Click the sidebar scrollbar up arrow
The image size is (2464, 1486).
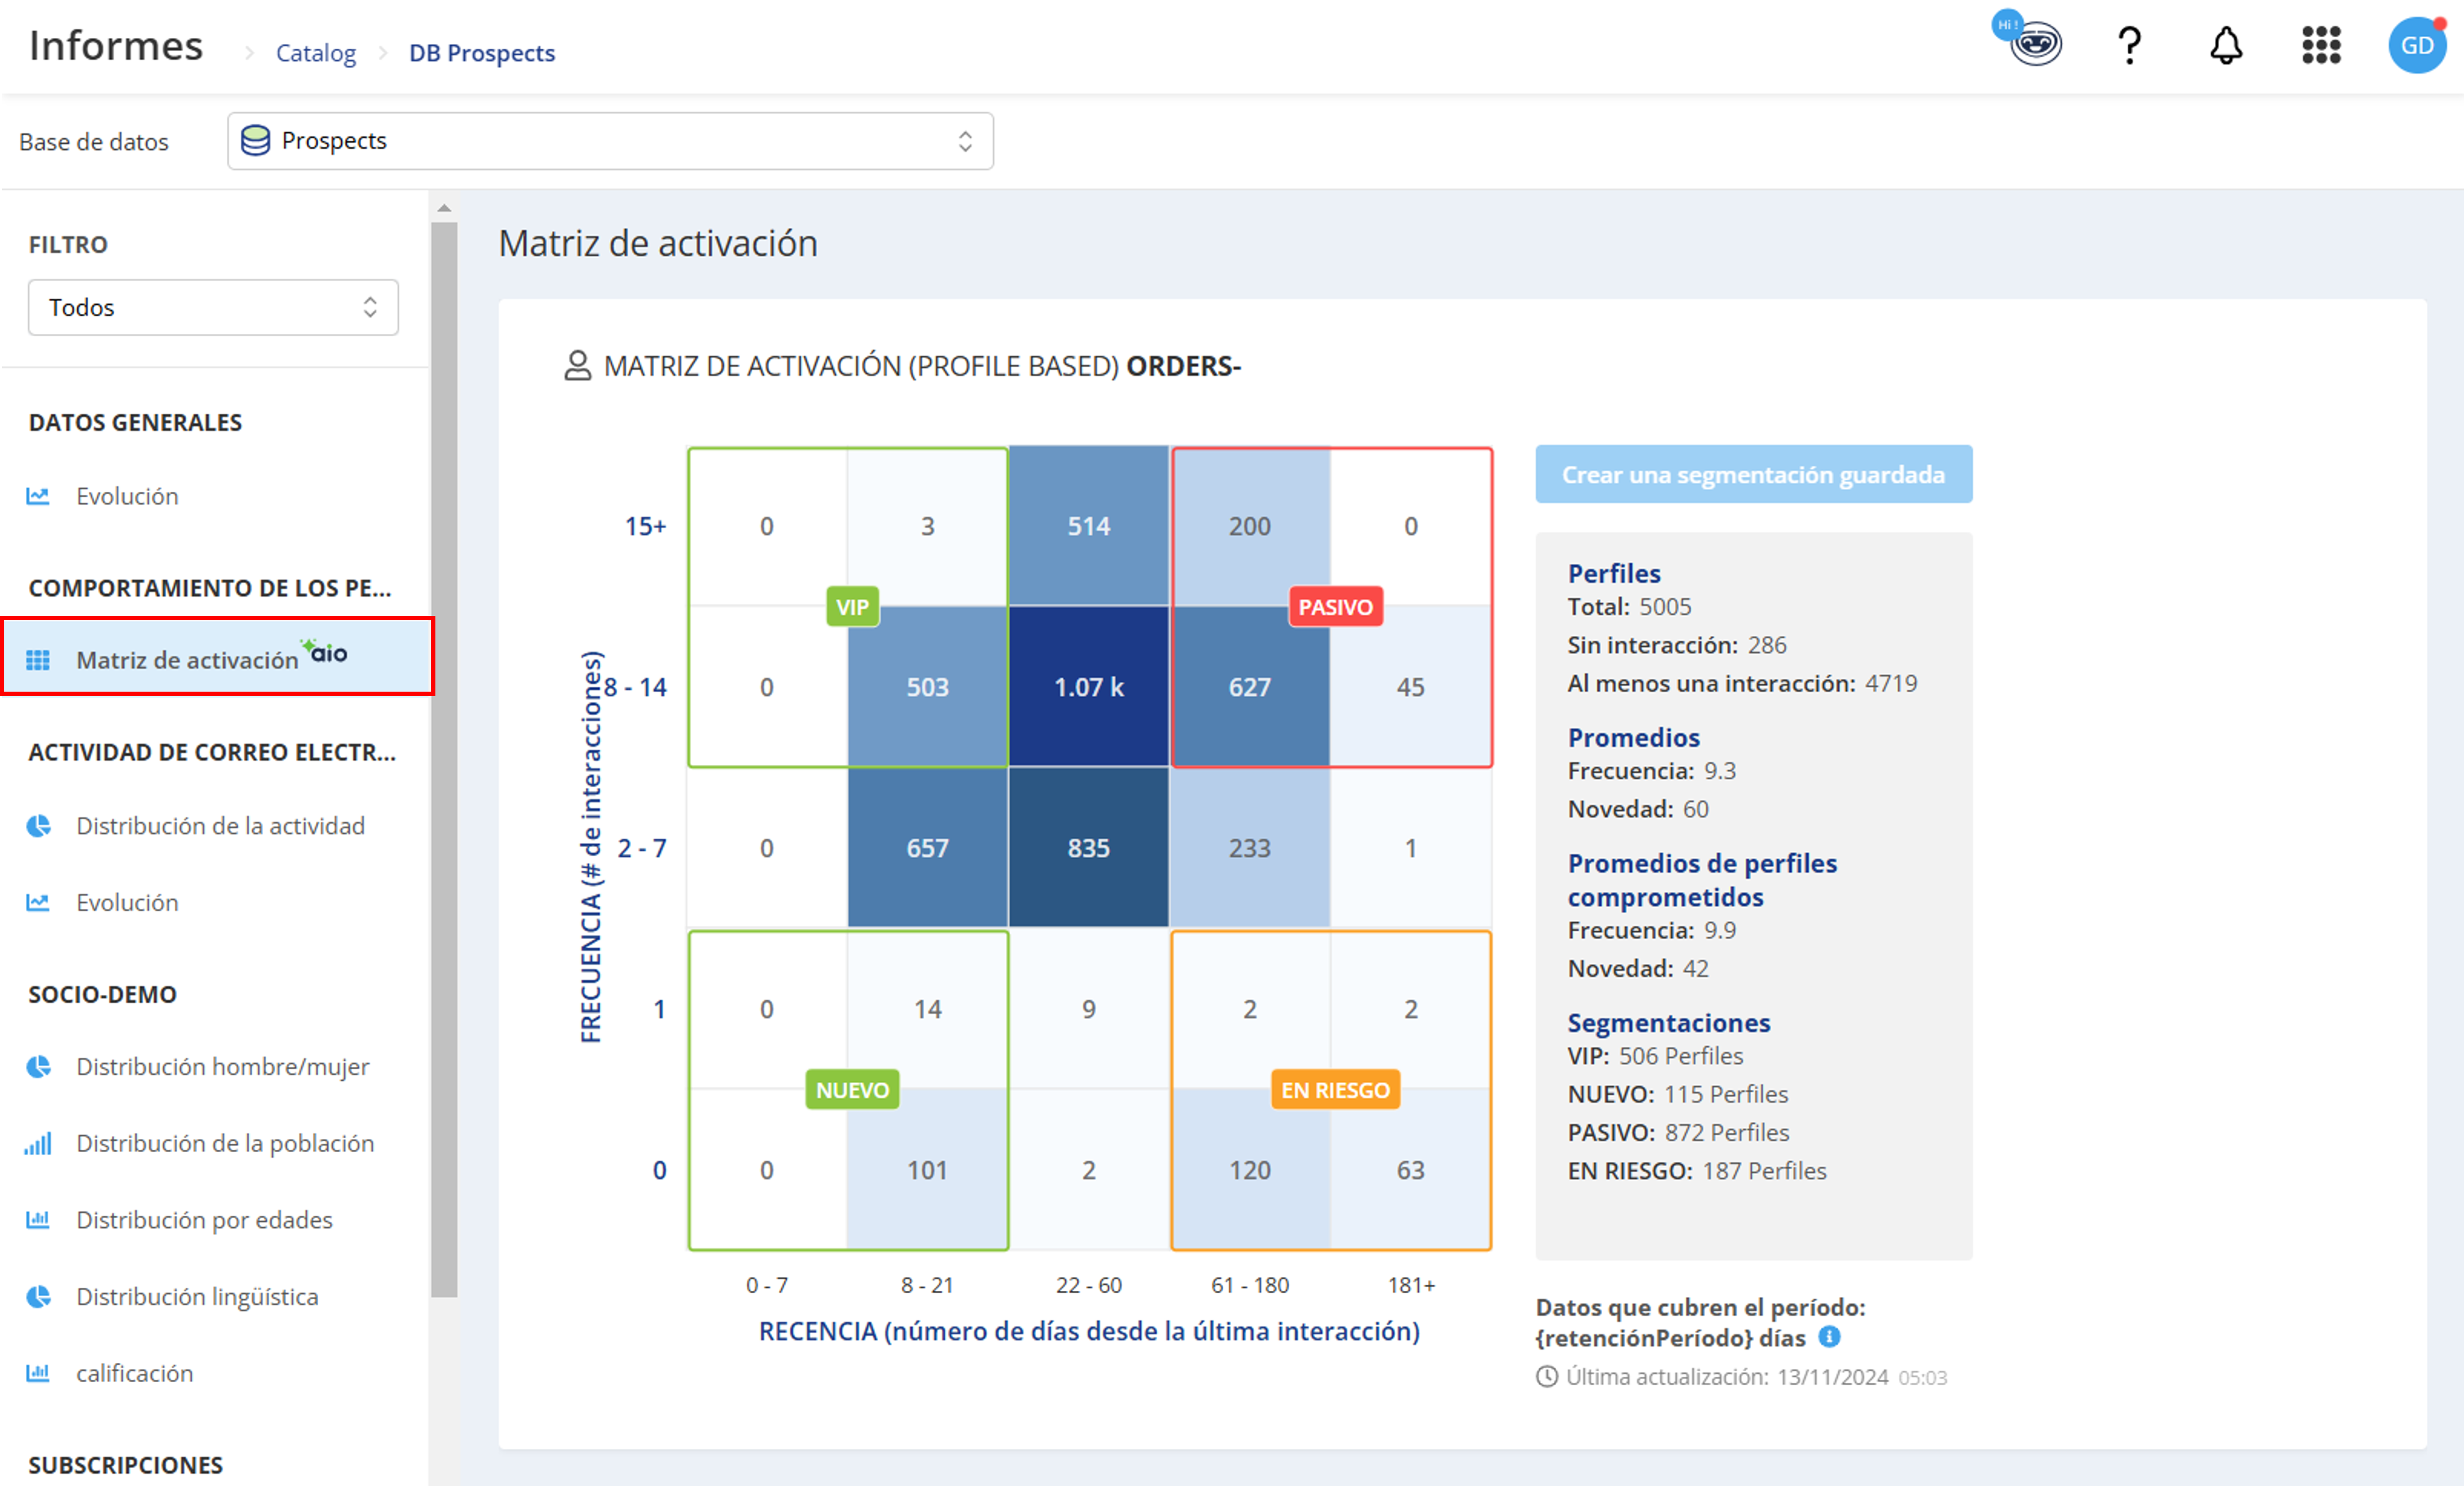tap(444, 209)
